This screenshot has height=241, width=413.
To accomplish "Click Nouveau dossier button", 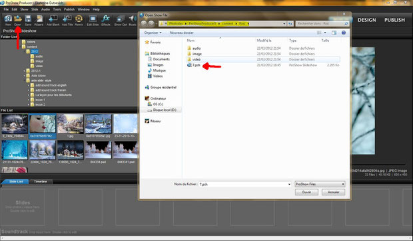I will (181, 33).
